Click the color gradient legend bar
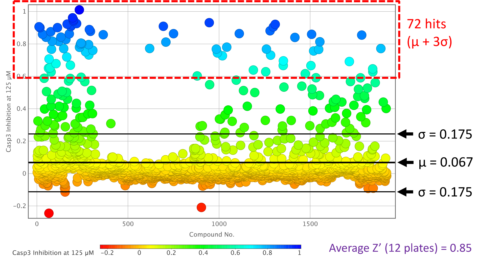The width and height of the screenshot is (478, 263). click(200, 247)
